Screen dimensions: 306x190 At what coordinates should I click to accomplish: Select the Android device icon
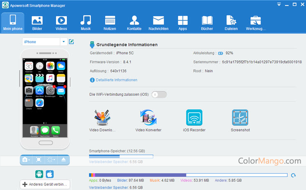[39, 174]
